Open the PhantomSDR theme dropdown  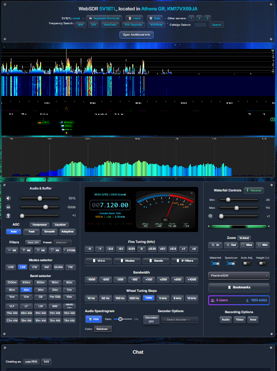(x=239, y=276)
